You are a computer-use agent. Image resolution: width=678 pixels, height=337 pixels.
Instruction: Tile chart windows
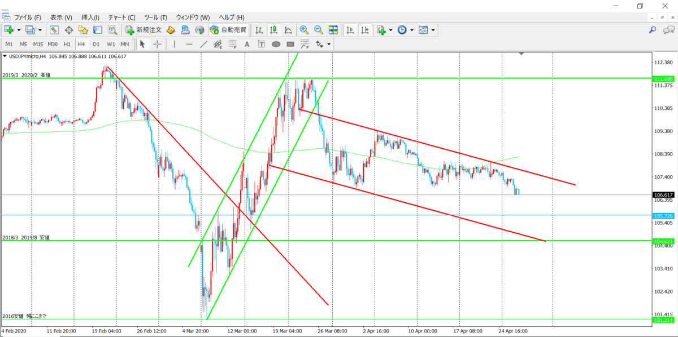(x=333, y=29)
